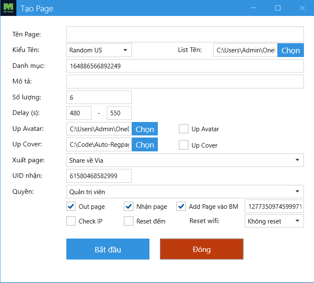This screenshot has height=283, width=314.
Task: Click Chọn button for Up Avatar
Action: click(x=144, y=129)
